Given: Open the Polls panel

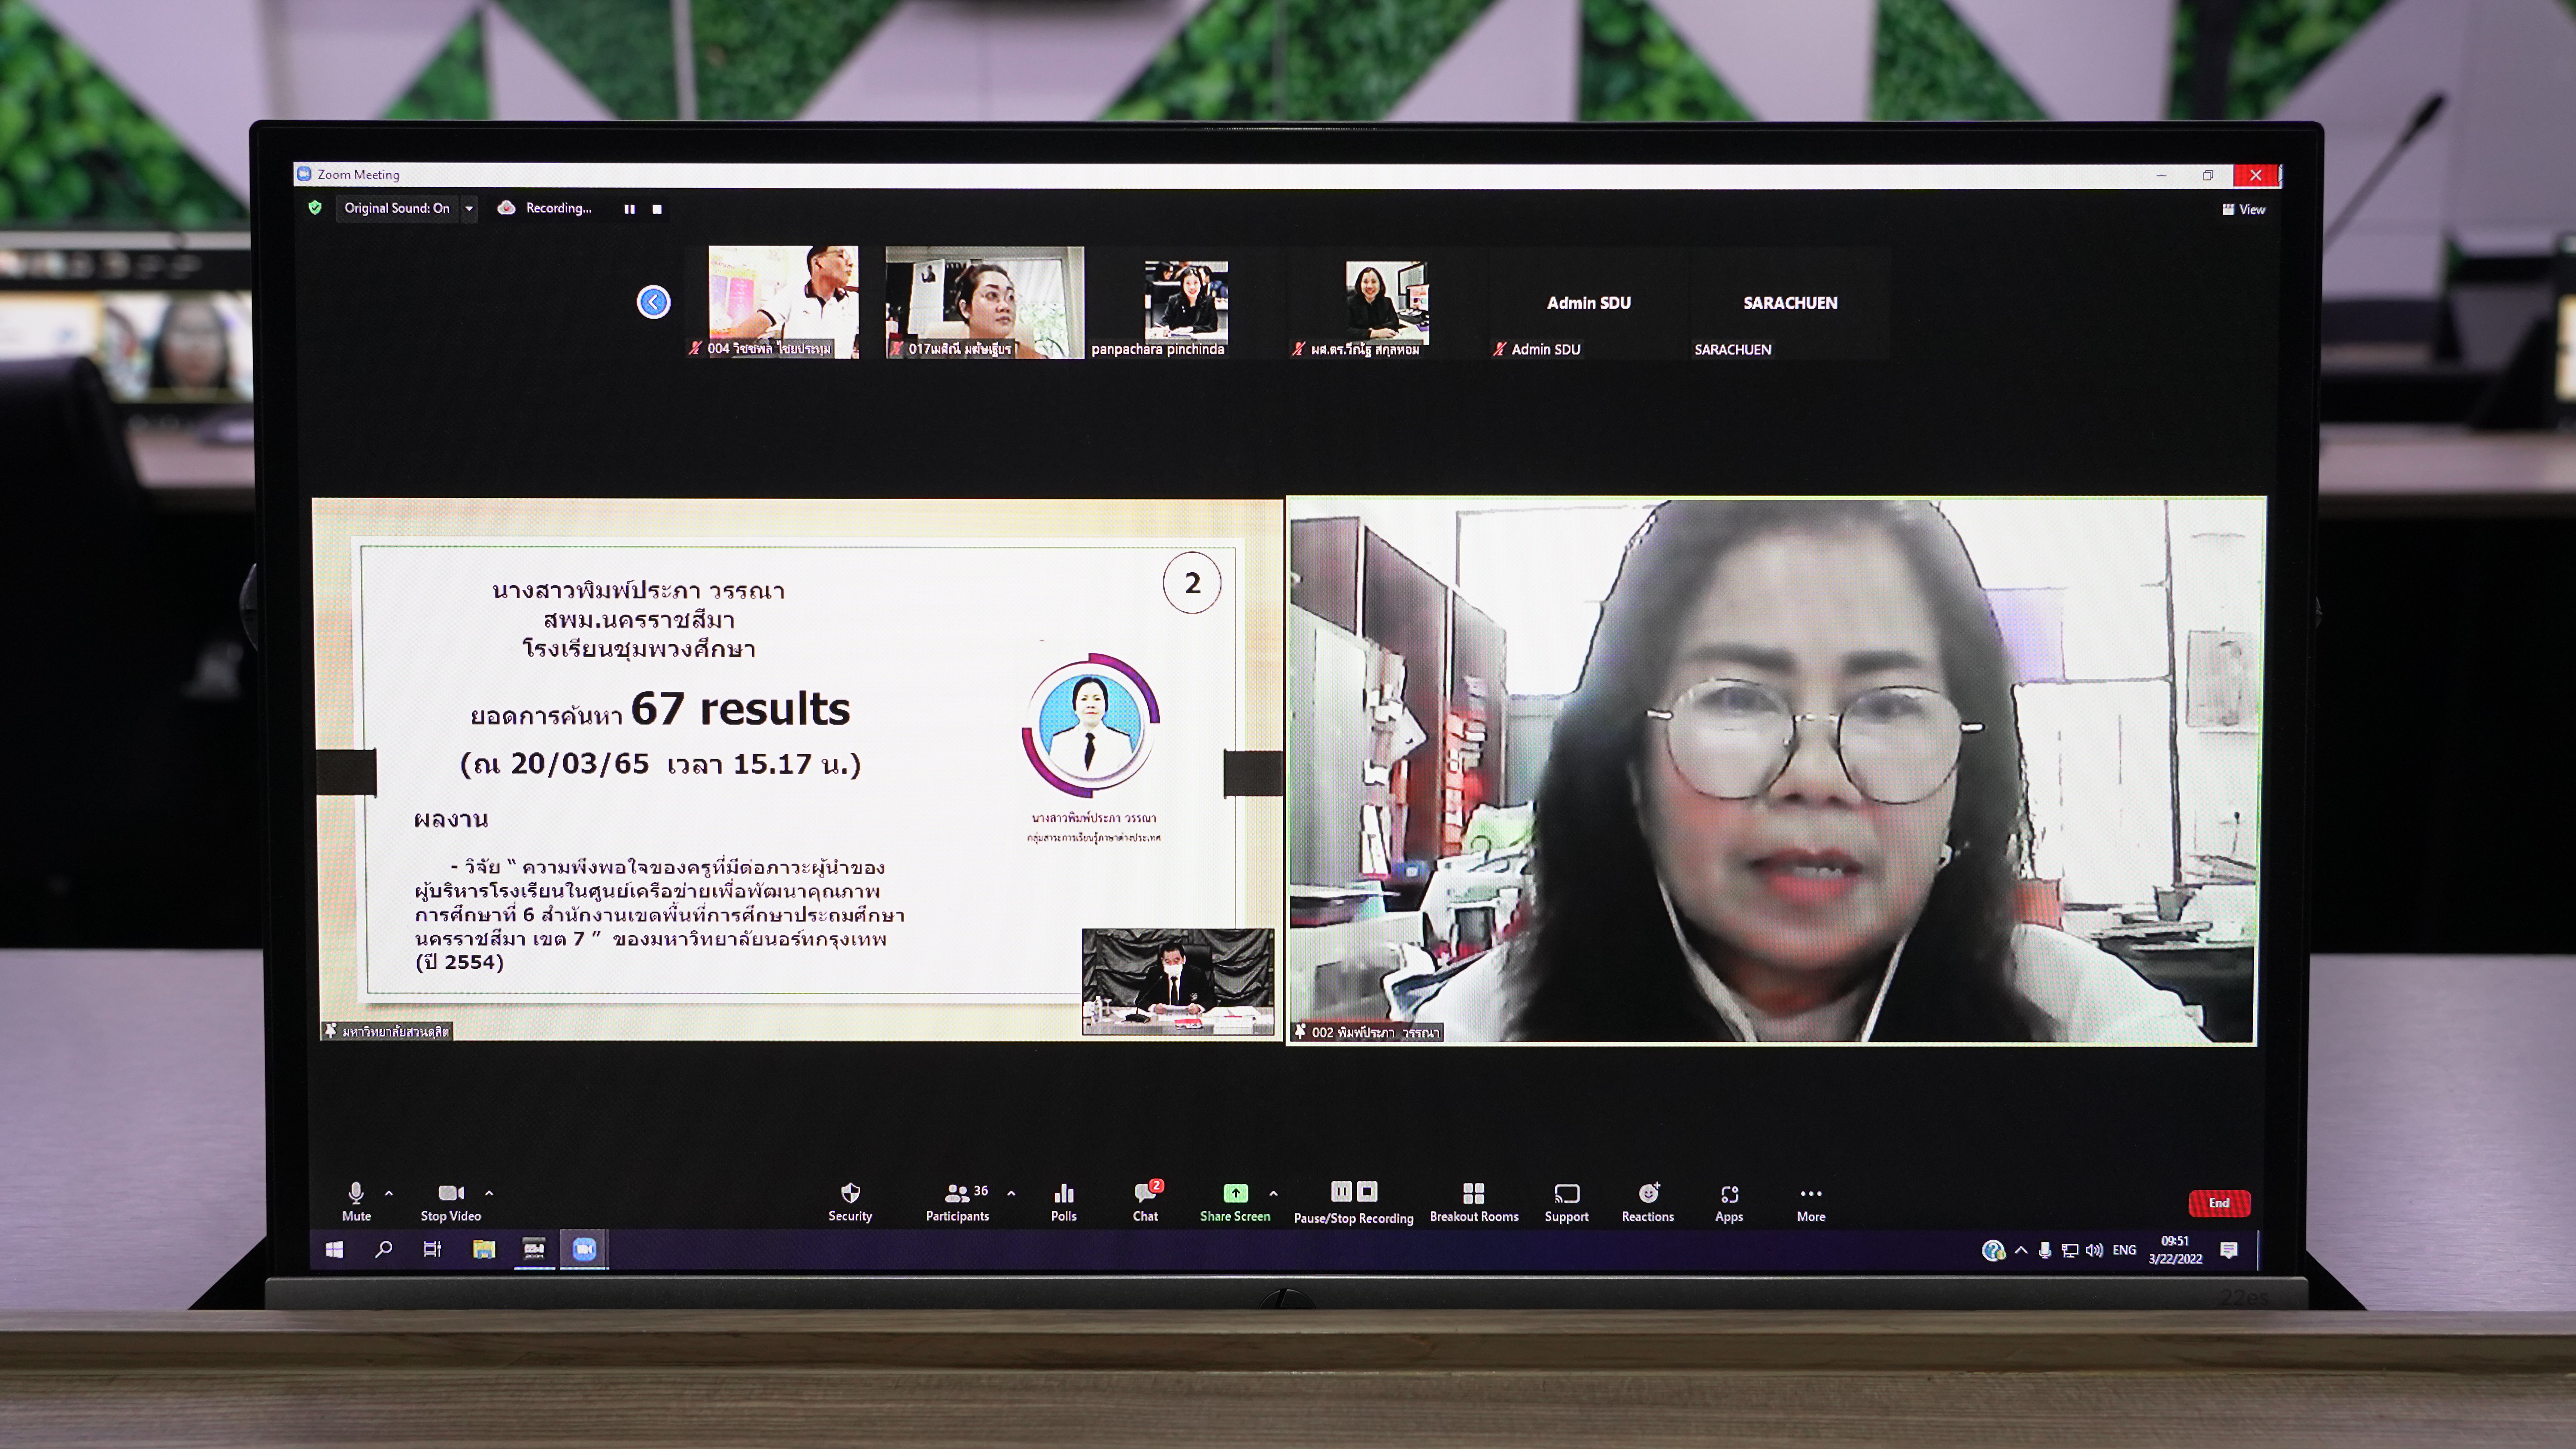Looking at the screenshot, I should click(x=1063, y=1200).
